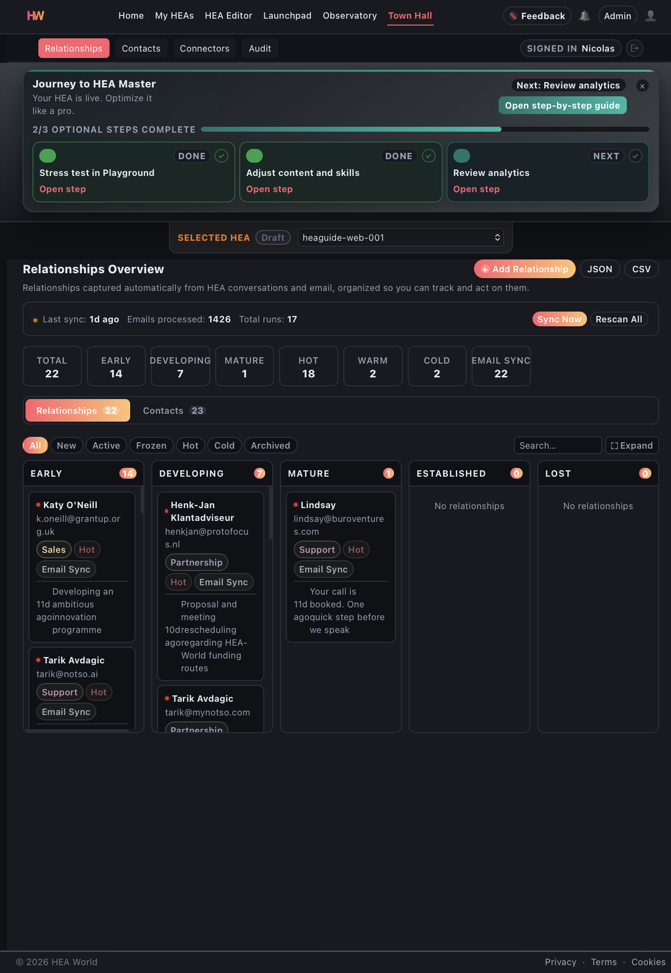671x973 pixels.
Task: Open the notifications bell icon
Action: 585,16
